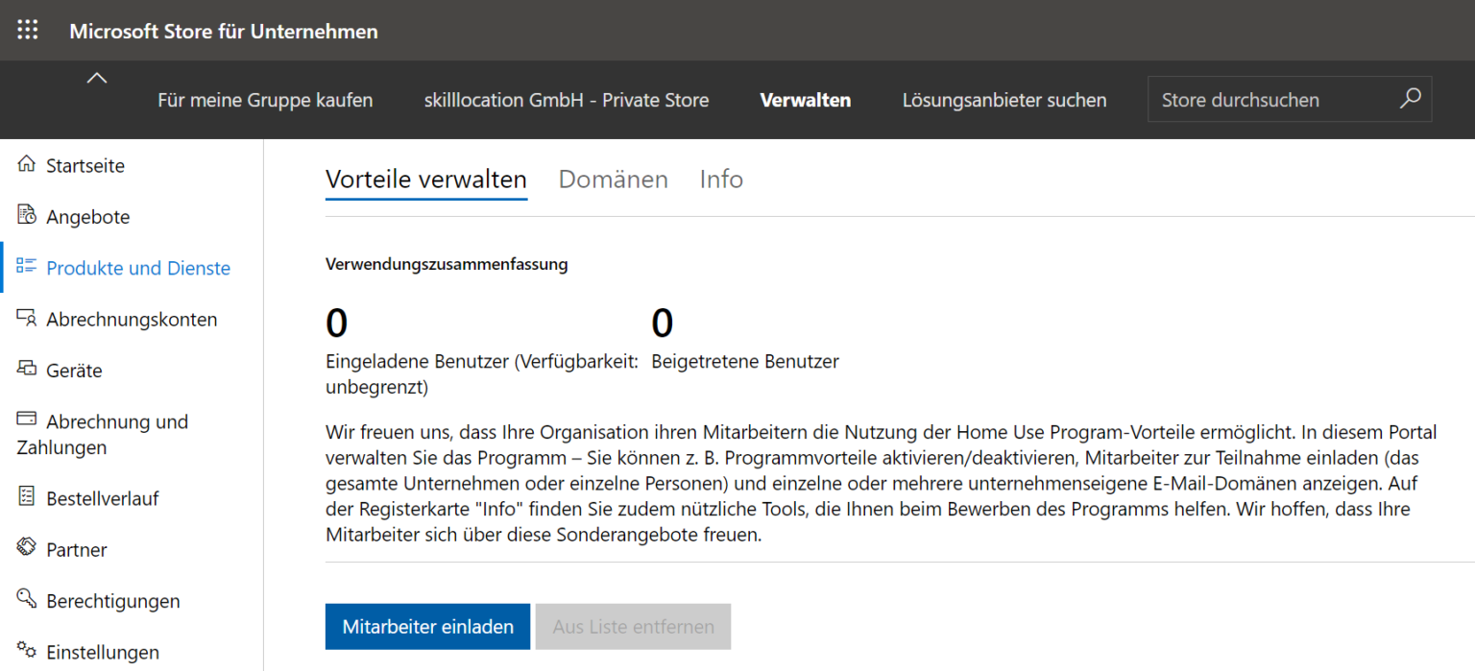
Task: Open Abrechnungskonten in the sidebar
Action: 132,319
